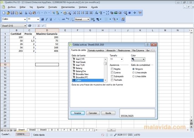Click the Aceptar button
This screenshot has height=138, width=194.
[78, 113]
